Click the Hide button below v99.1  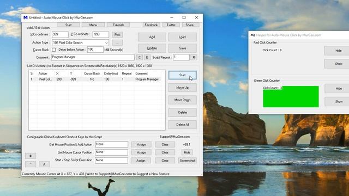point(187,152)
